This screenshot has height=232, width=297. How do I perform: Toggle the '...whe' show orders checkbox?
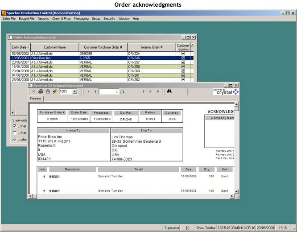pyautogui.click(x=14, y=140)
